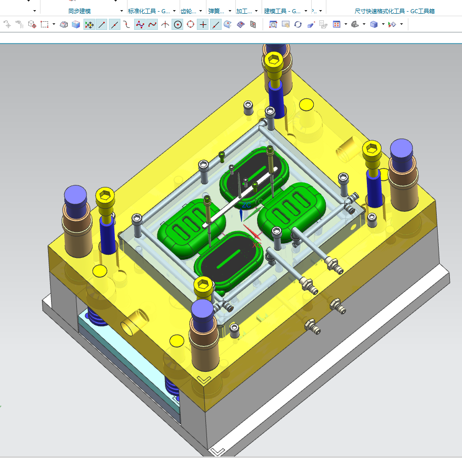This screenshot has height=459, width=462.
Task: Activate the Rotate view icon
Action: (298, 24)
